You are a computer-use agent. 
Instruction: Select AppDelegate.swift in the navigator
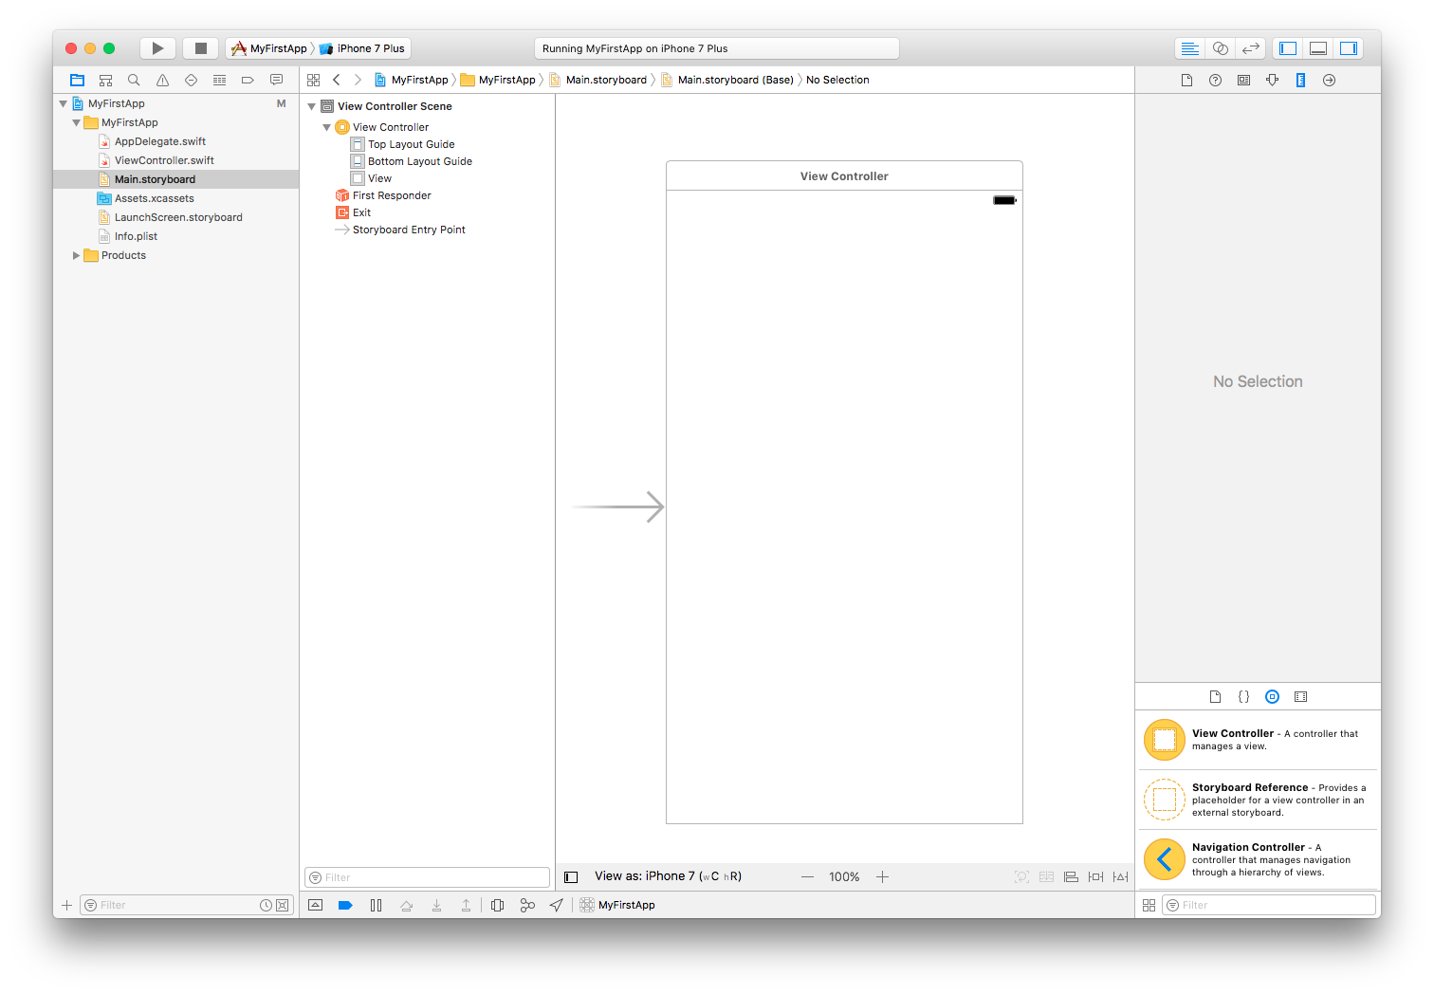(160, 141)
